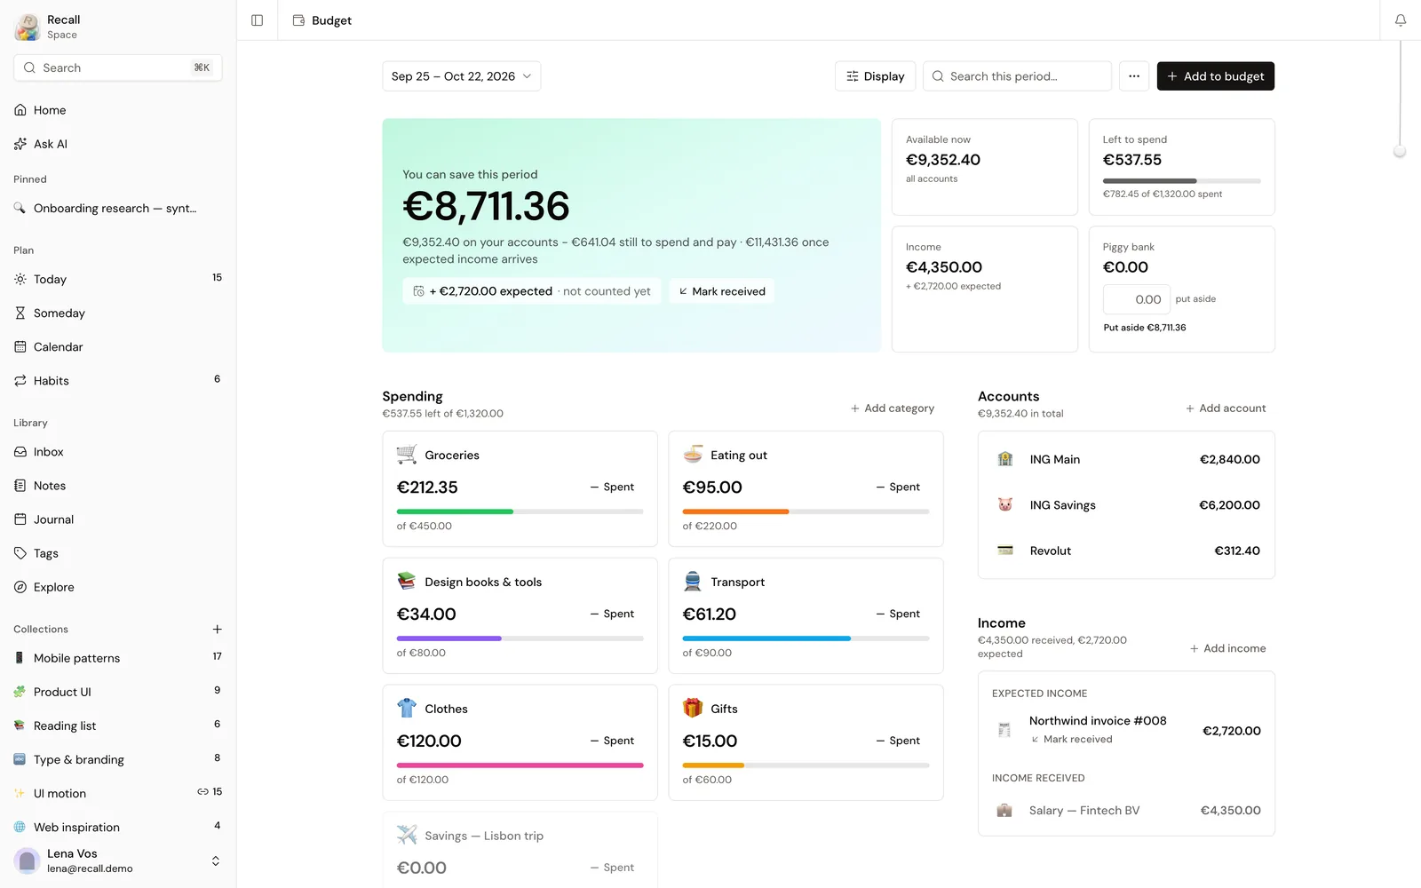
Task: Click the Clothes shirt icon
Action: point(407,709)
